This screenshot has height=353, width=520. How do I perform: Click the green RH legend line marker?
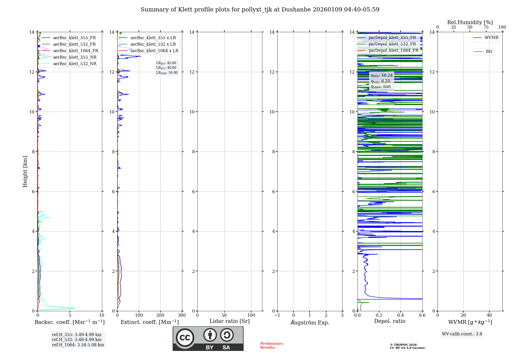click(x=478, y=52)
